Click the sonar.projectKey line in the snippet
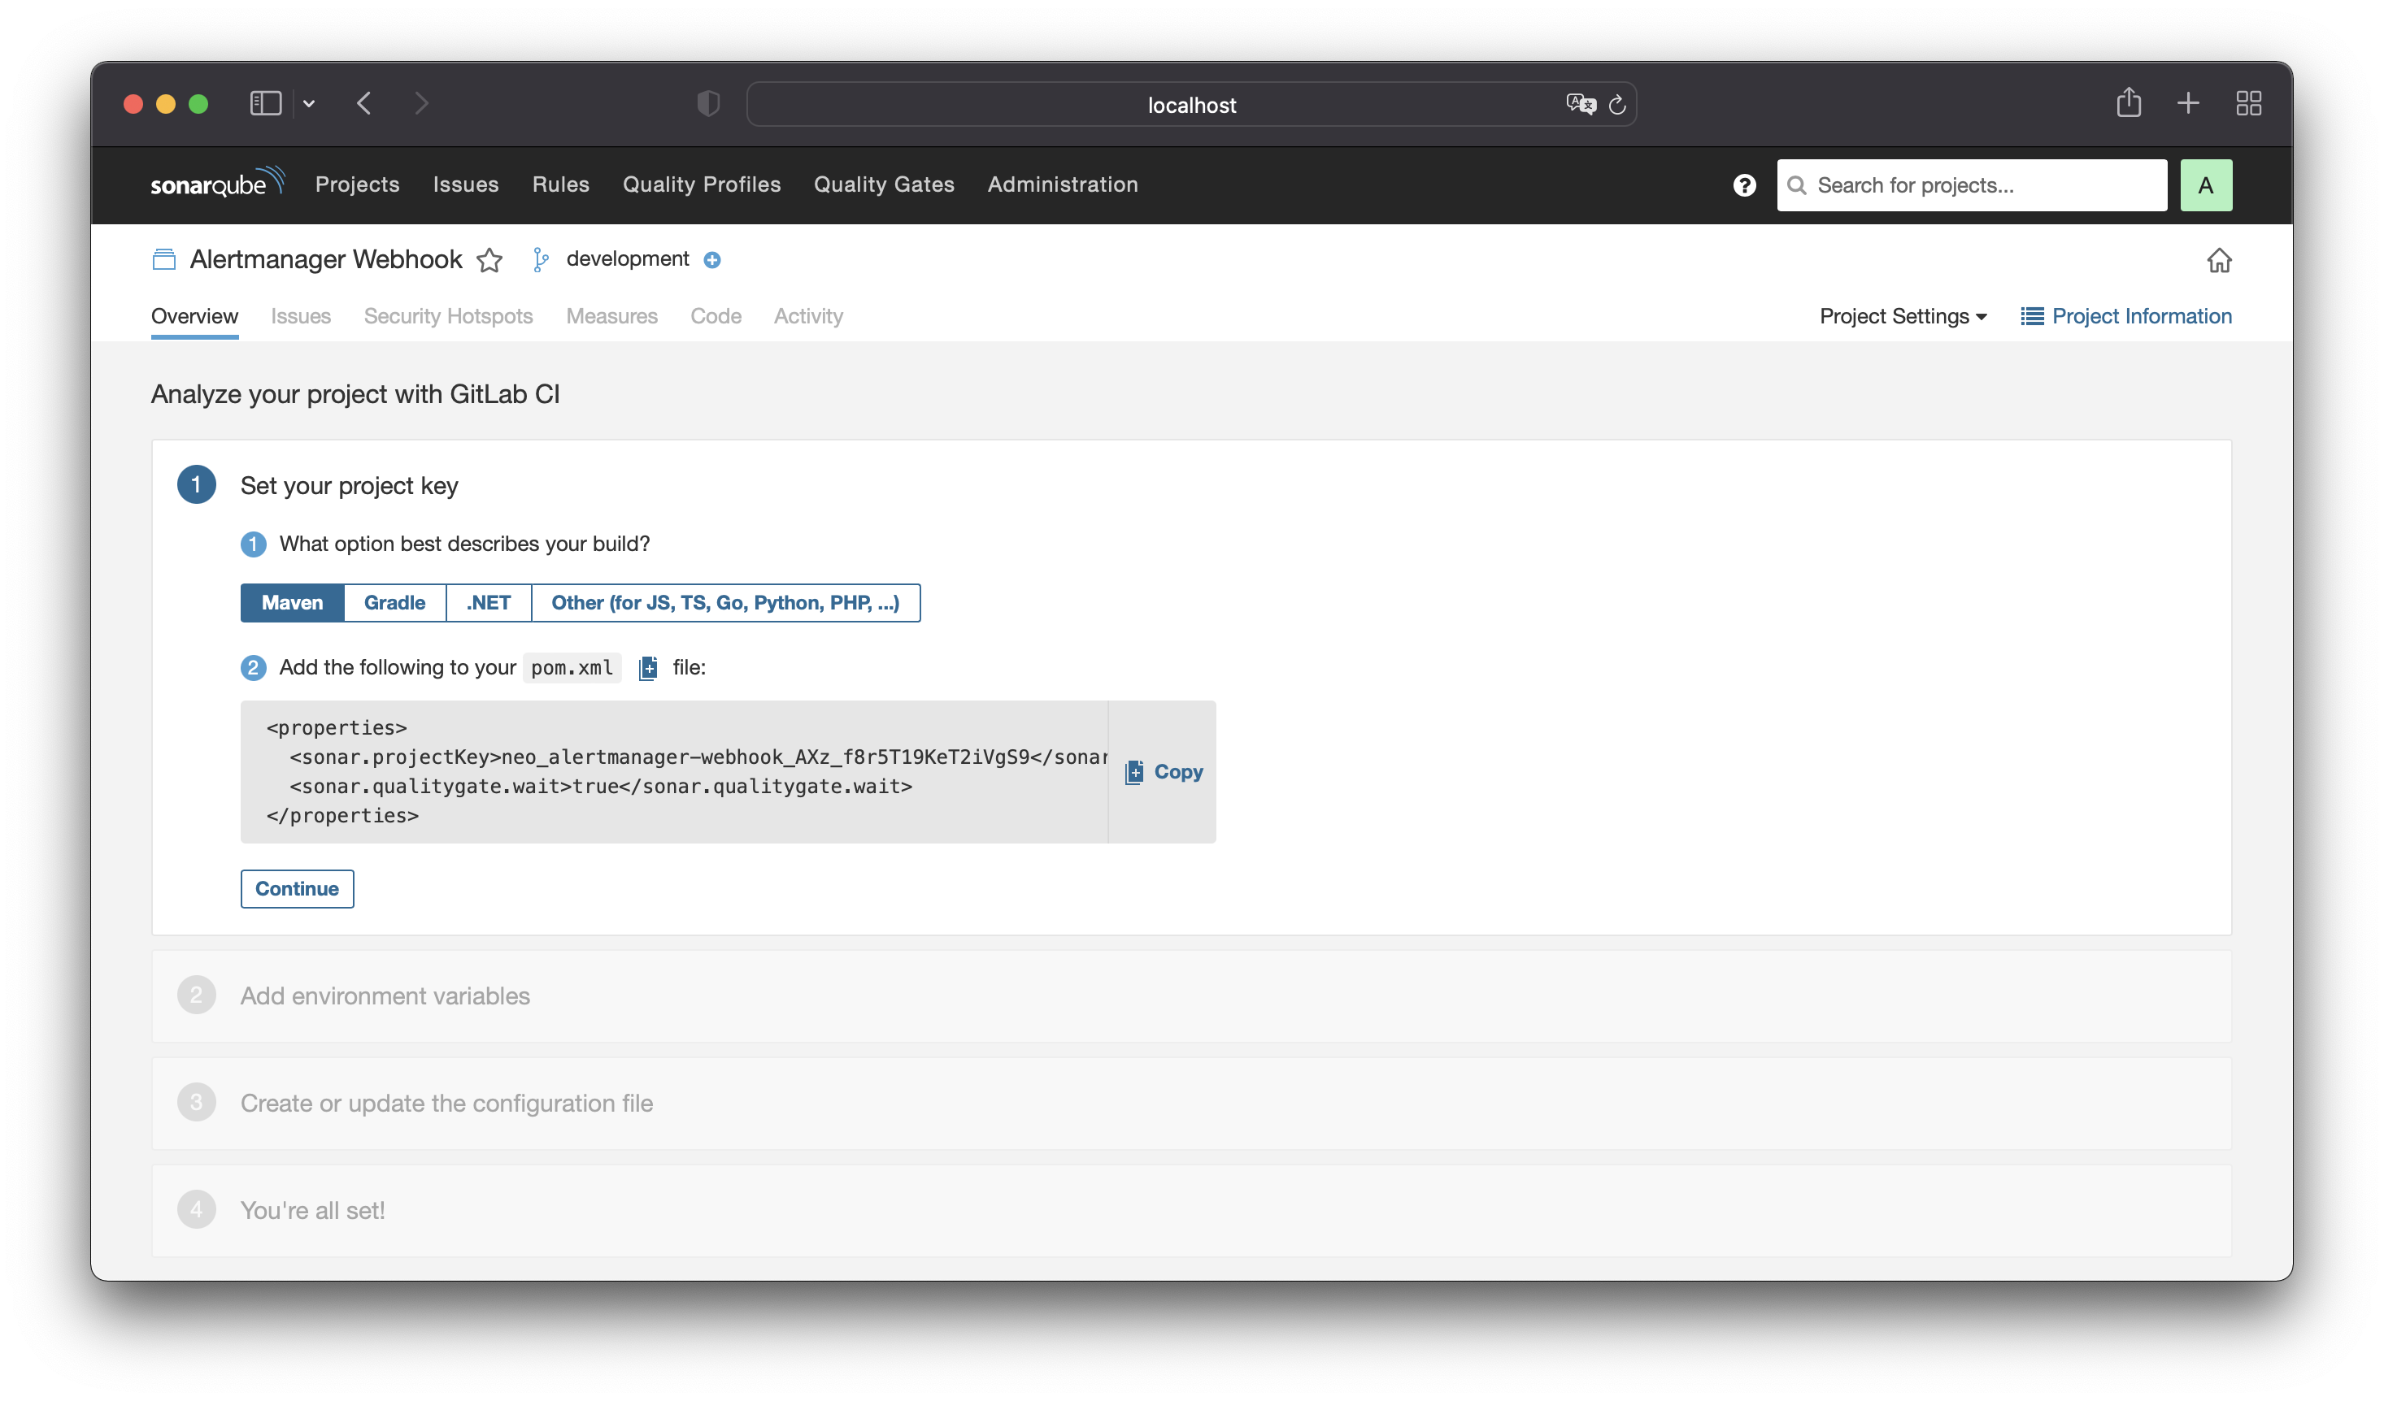2384x1401 pixels. [x=698, y=757]
